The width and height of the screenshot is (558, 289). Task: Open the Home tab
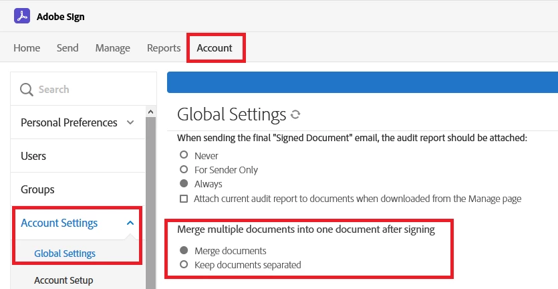tap(27, 47)
